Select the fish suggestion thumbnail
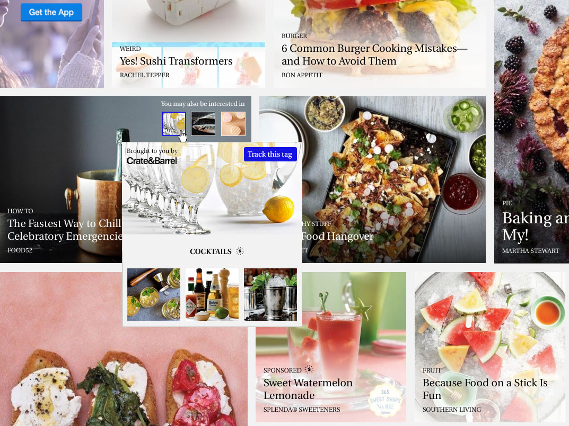The width and height of the screenshot is (569, 426). click(203, 123)
